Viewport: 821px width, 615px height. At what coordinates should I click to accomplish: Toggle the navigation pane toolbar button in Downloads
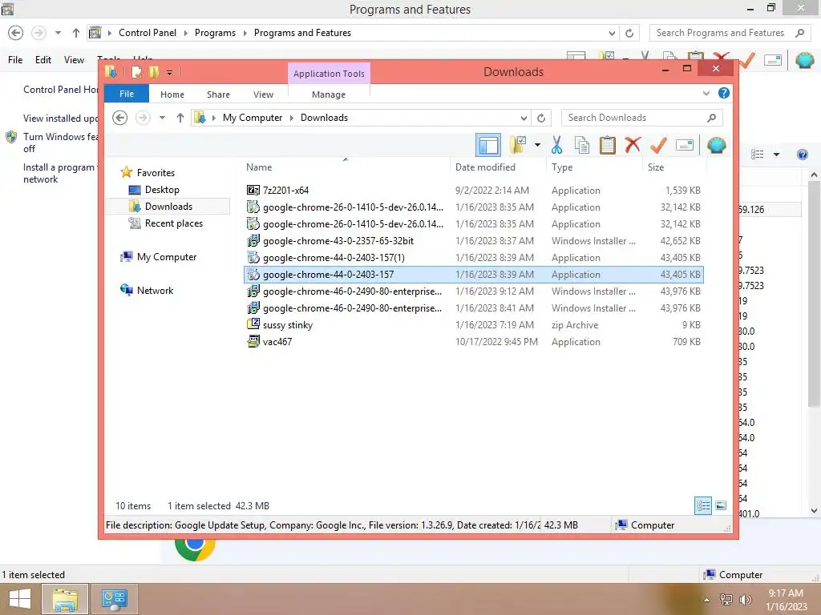[488, 145]
